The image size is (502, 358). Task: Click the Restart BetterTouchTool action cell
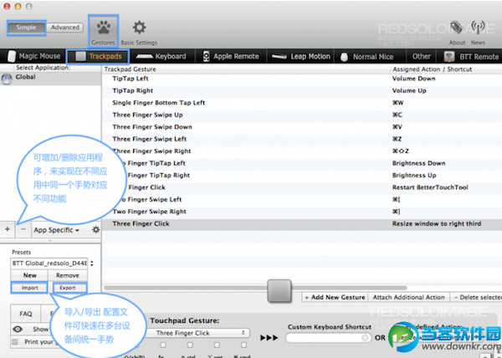[x=430, y=187]
